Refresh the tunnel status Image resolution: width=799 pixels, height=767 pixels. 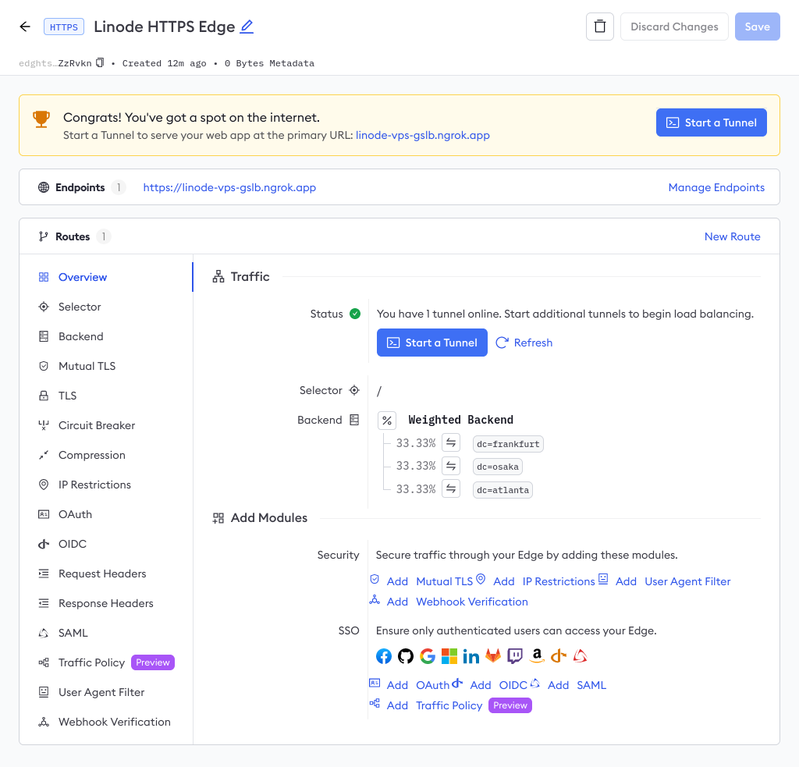524,343
